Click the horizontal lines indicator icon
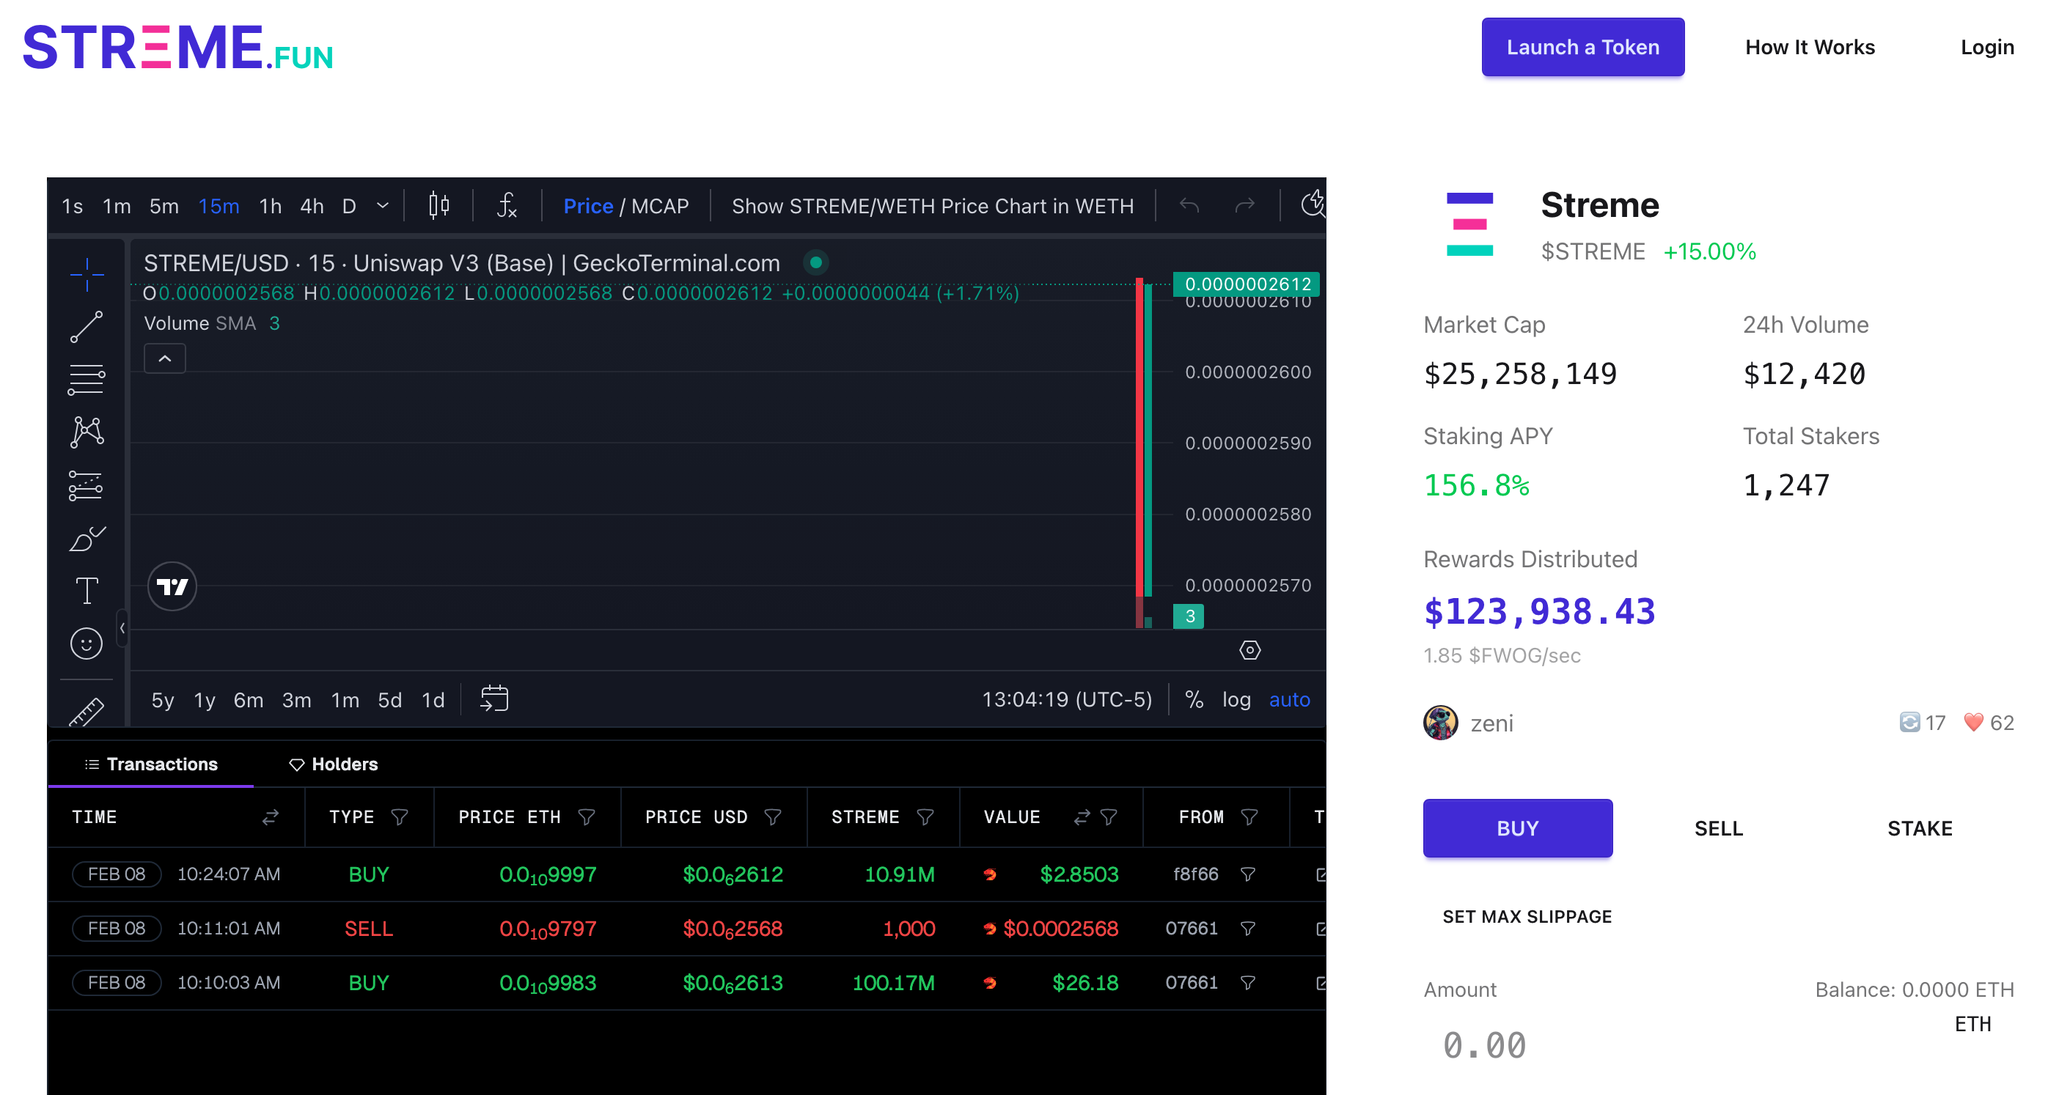Image resolution: width=2059 pixels, height=1095 pixels. click(x=89, y=379)
